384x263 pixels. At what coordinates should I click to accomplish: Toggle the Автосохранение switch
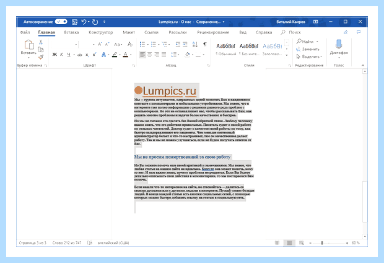(x=61, y=22)
